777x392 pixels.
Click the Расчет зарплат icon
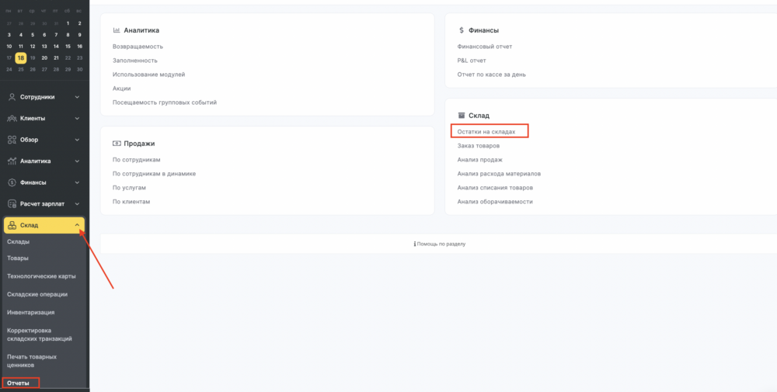tap(12, 204)
